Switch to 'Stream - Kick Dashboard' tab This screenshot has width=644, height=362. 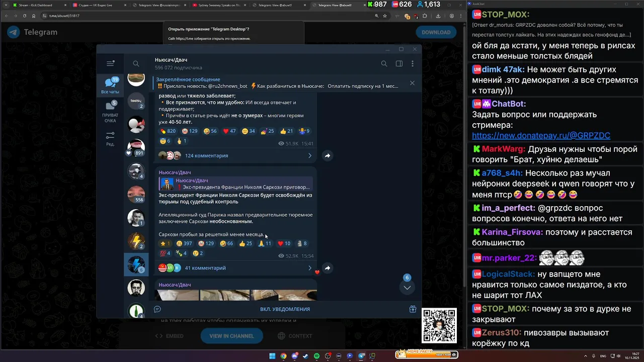[40, 5]
